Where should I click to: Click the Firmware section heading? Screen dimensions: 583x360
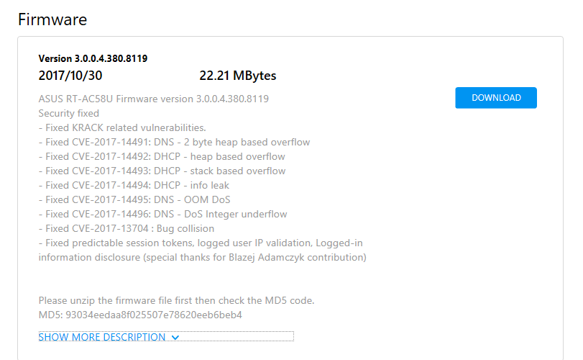(52, 19)
